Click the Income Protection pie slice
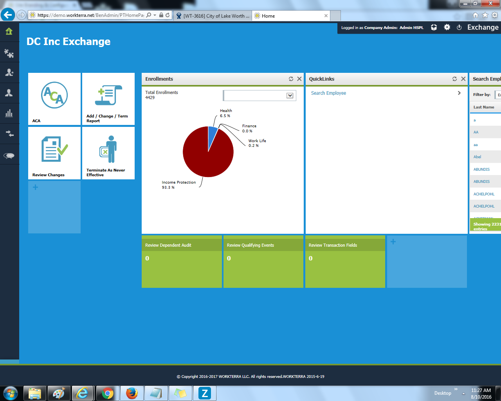This screenshot has height=401, width=501. 204,157
